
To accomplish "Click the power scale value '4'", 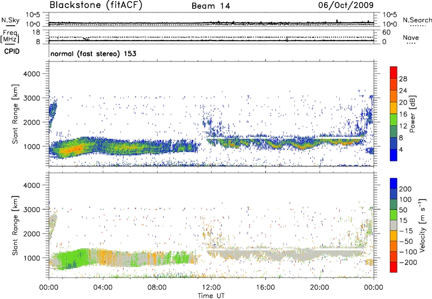I will click(x=401, y=149).
